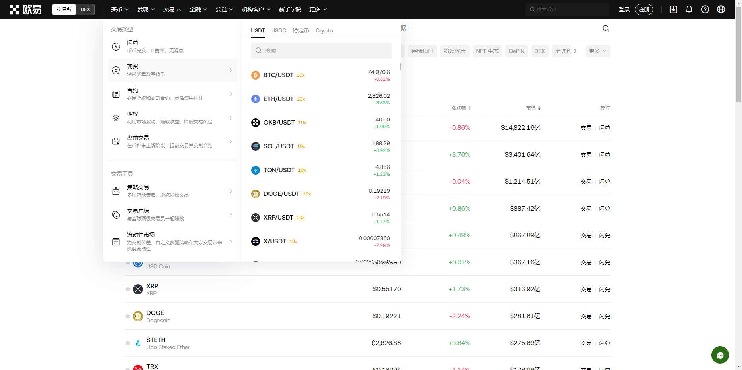
Task: Open 现货 trading entry
Action: click(172, 70)
